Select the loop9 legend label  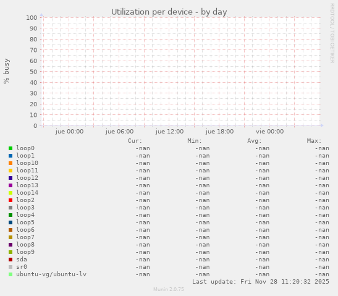point(25,252)
